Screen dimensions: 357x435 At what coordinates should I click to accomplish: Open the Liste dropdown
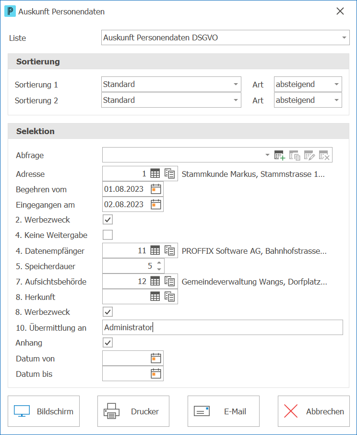click(226, 37)
